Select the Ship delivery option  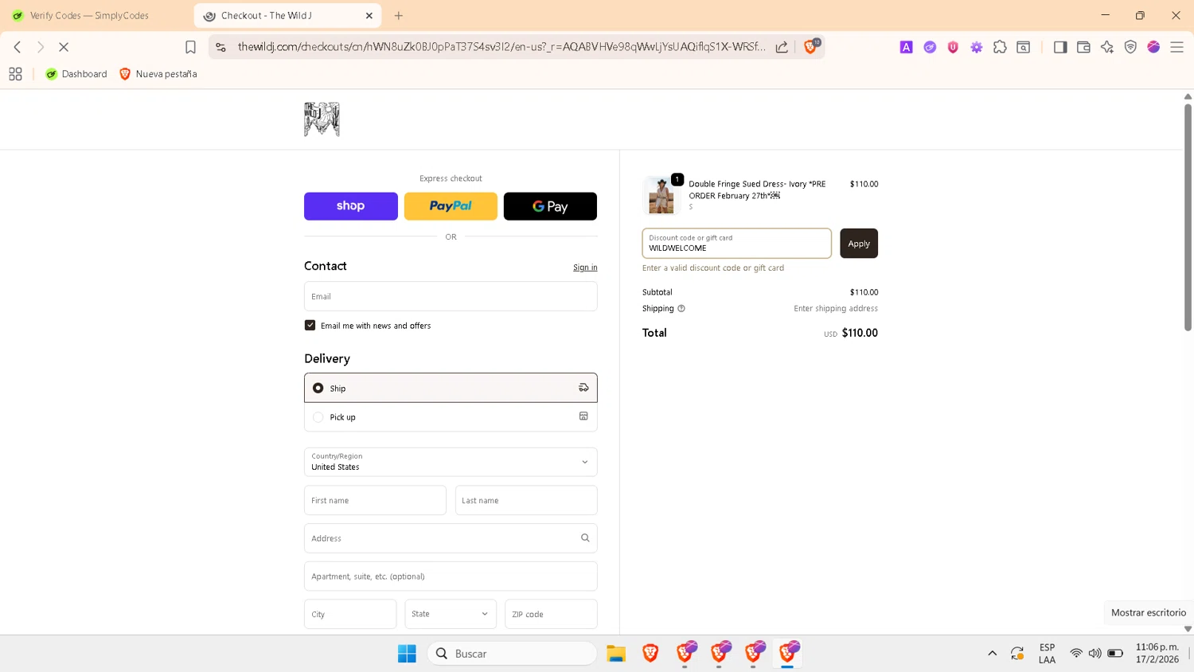coord(451,388)
